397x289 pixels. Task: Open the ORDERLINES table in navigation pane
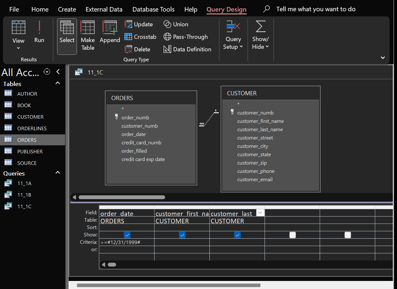(x=32, y=128)
